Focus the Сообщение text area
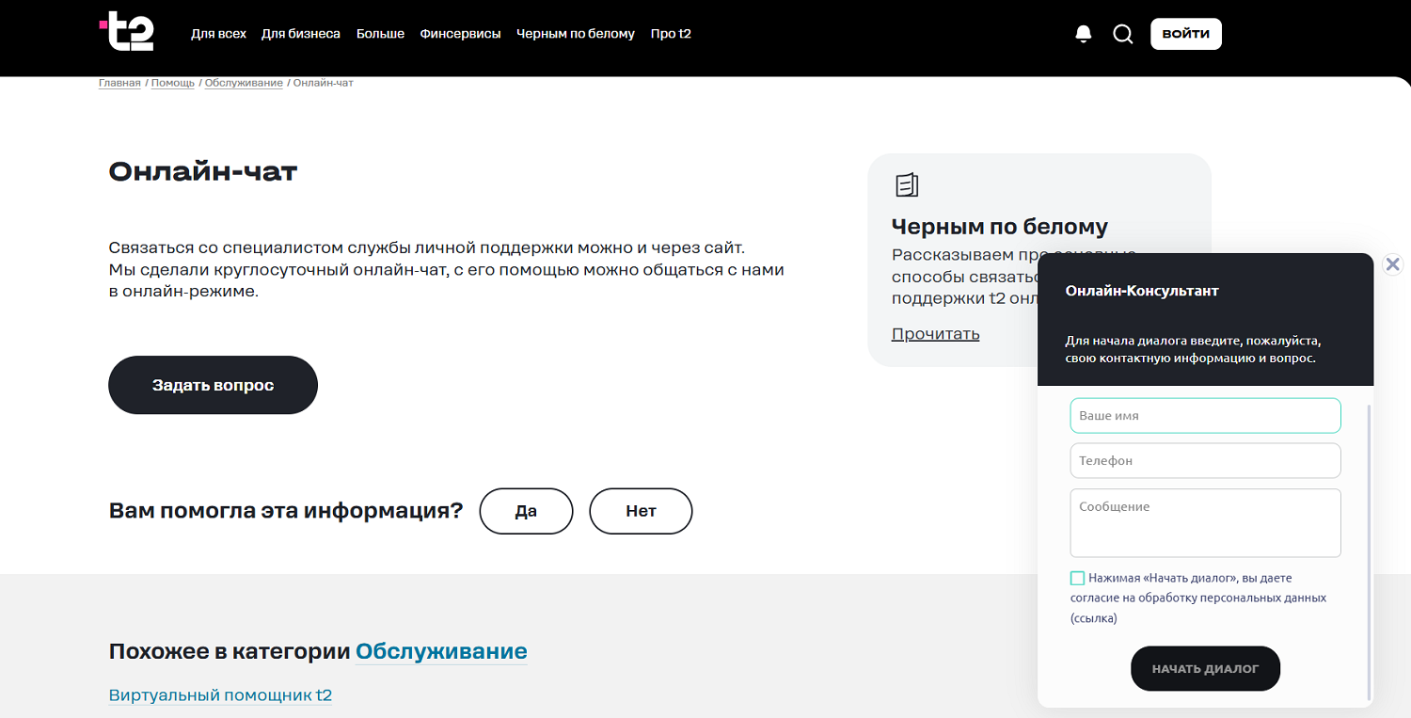 point(1205,523)
